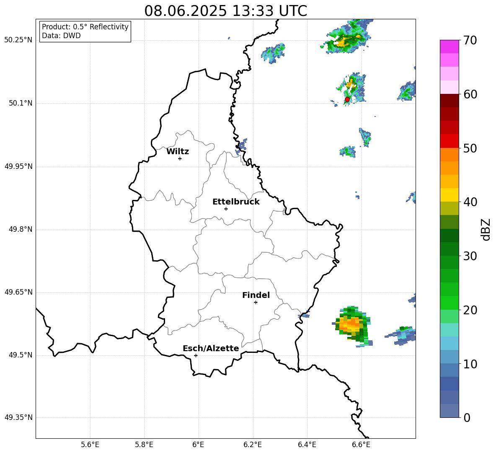The width and height of the screenshot is (496, 453).
Task: Click the 5.8°E longitude label
Action: (144, 445)
